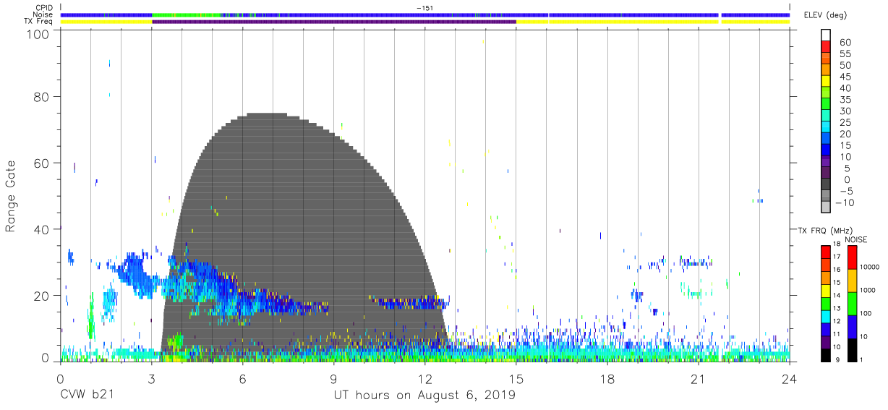Click the red swatch in NOISE colorbar
Screen dimensions: 888x410
[x=853, y=257]
